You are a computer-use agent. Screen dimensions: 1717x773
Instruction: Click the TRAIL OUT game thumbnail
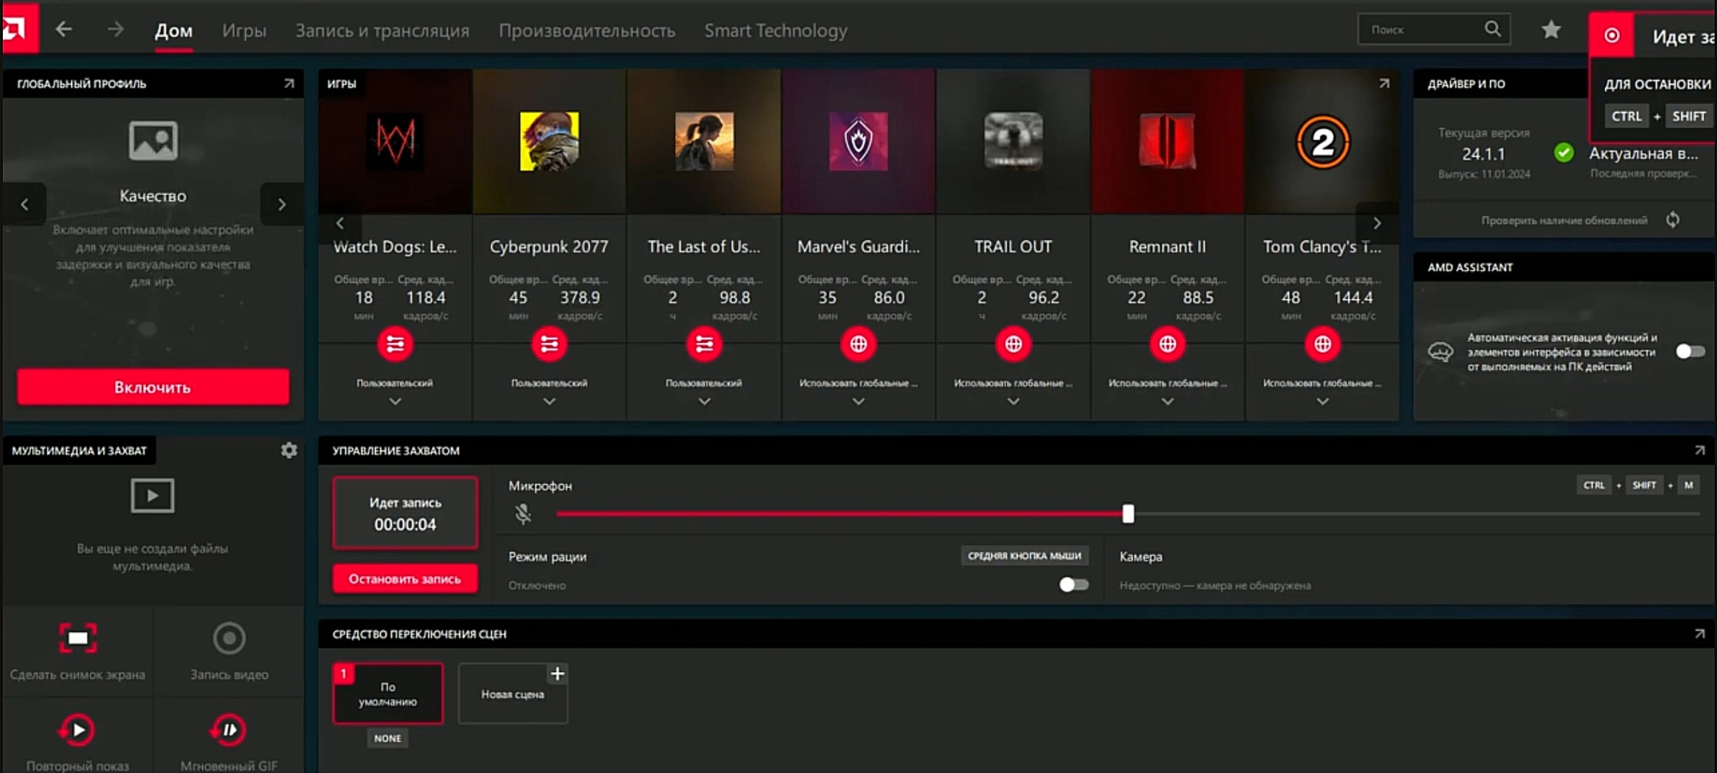(1013, 141)
